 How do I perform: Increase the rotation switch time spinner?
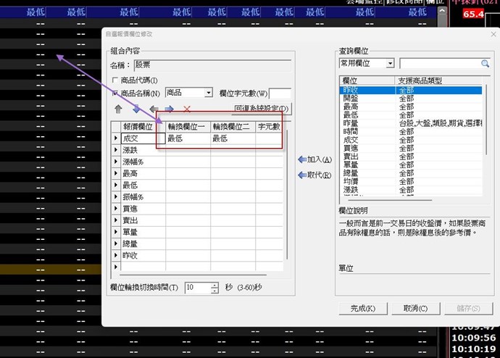tap(214, 285)
